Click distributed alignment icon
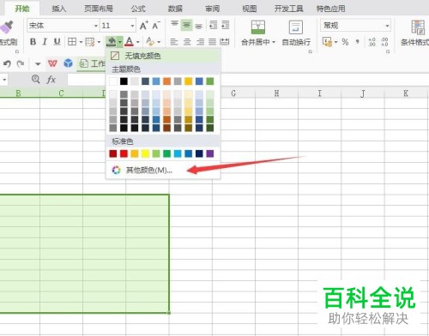 click(x=225, y=42)
